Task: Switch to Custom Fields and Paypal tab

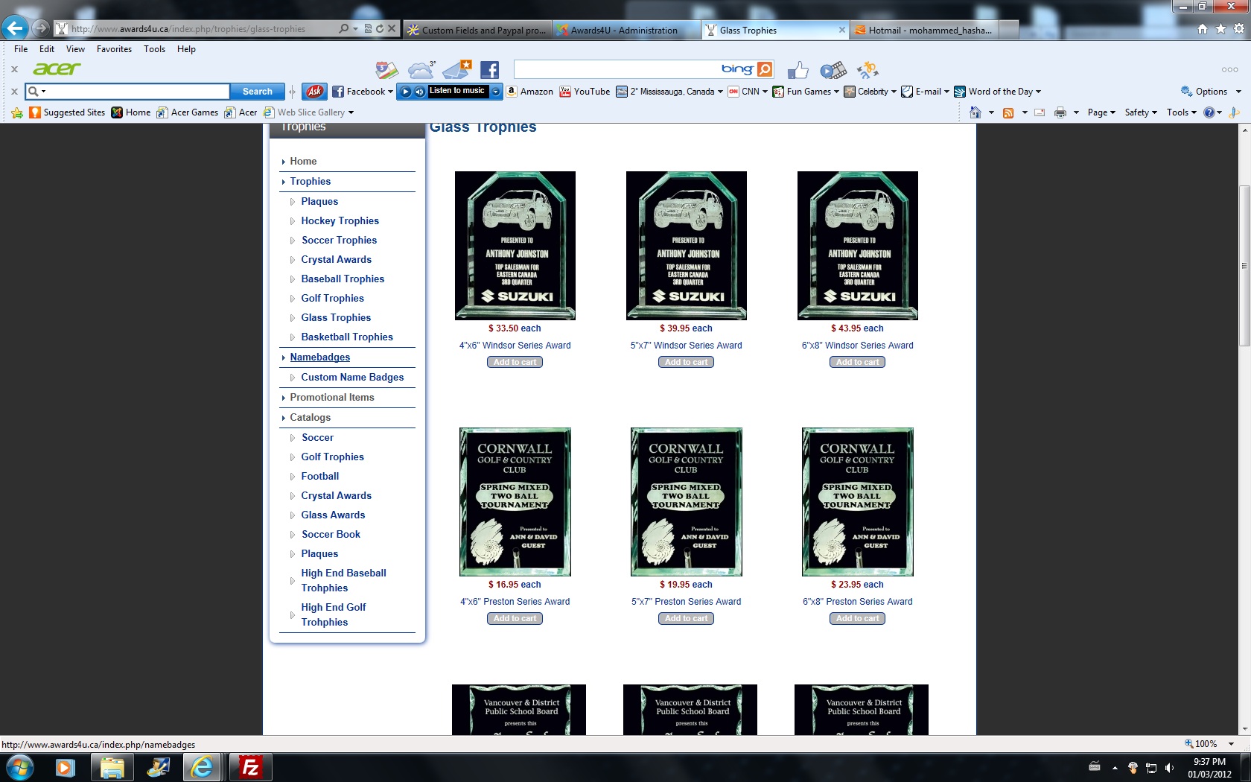Action: (x=477, y=30)
